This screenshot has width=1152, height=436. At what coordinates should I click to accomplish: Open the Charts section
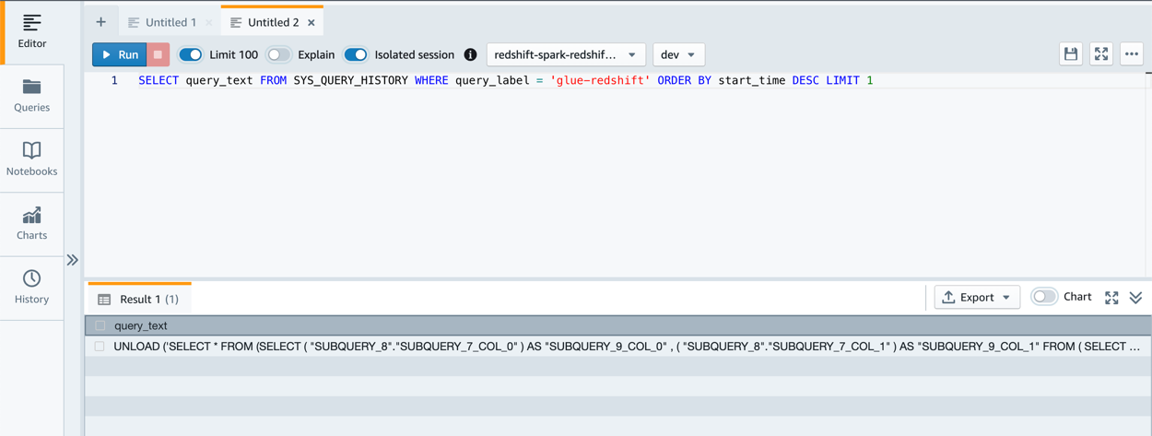[x=31, y=223]
